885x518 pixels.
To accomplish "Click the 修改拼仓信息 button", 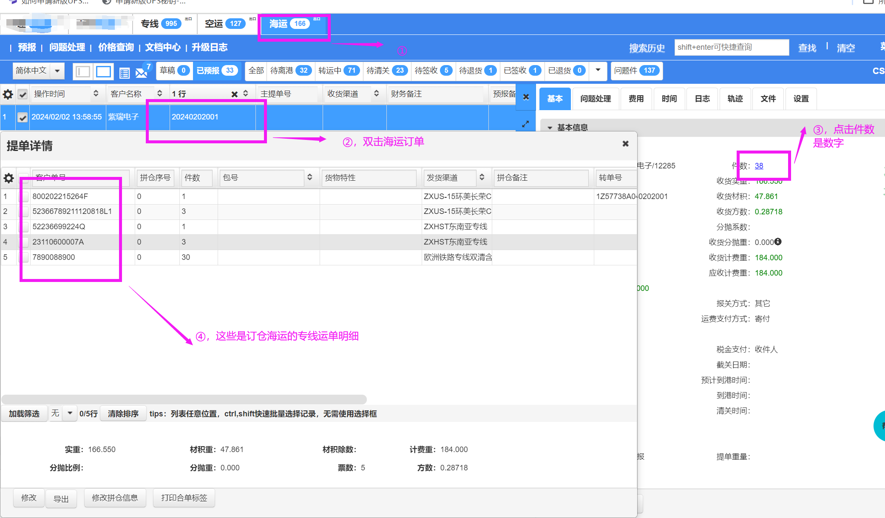I will tap(115, 498).
